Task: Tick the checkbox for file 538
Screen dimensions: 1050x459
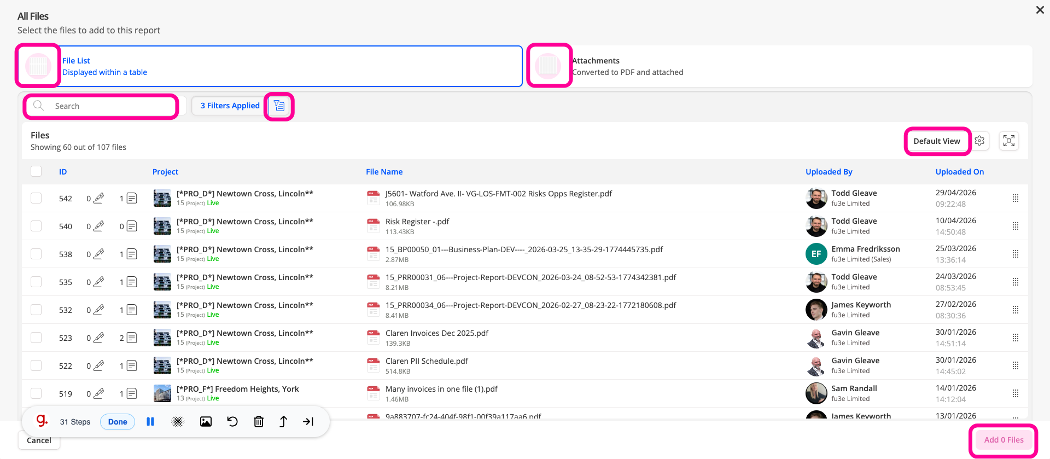Action: pyautogui.click(x=36, y=254)
